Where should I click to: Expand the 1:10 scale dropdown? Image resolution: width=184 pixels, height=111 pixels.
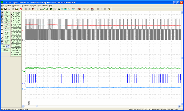pyautogui.click(x=6, y=46)
